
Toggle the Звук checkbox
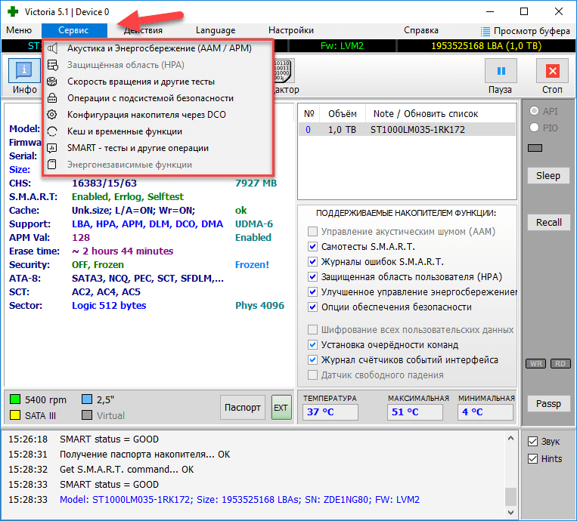(532, 441)
